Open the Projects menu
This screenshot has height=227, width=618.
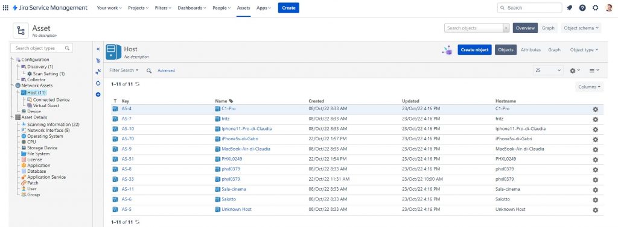click(x=138, y=8)
